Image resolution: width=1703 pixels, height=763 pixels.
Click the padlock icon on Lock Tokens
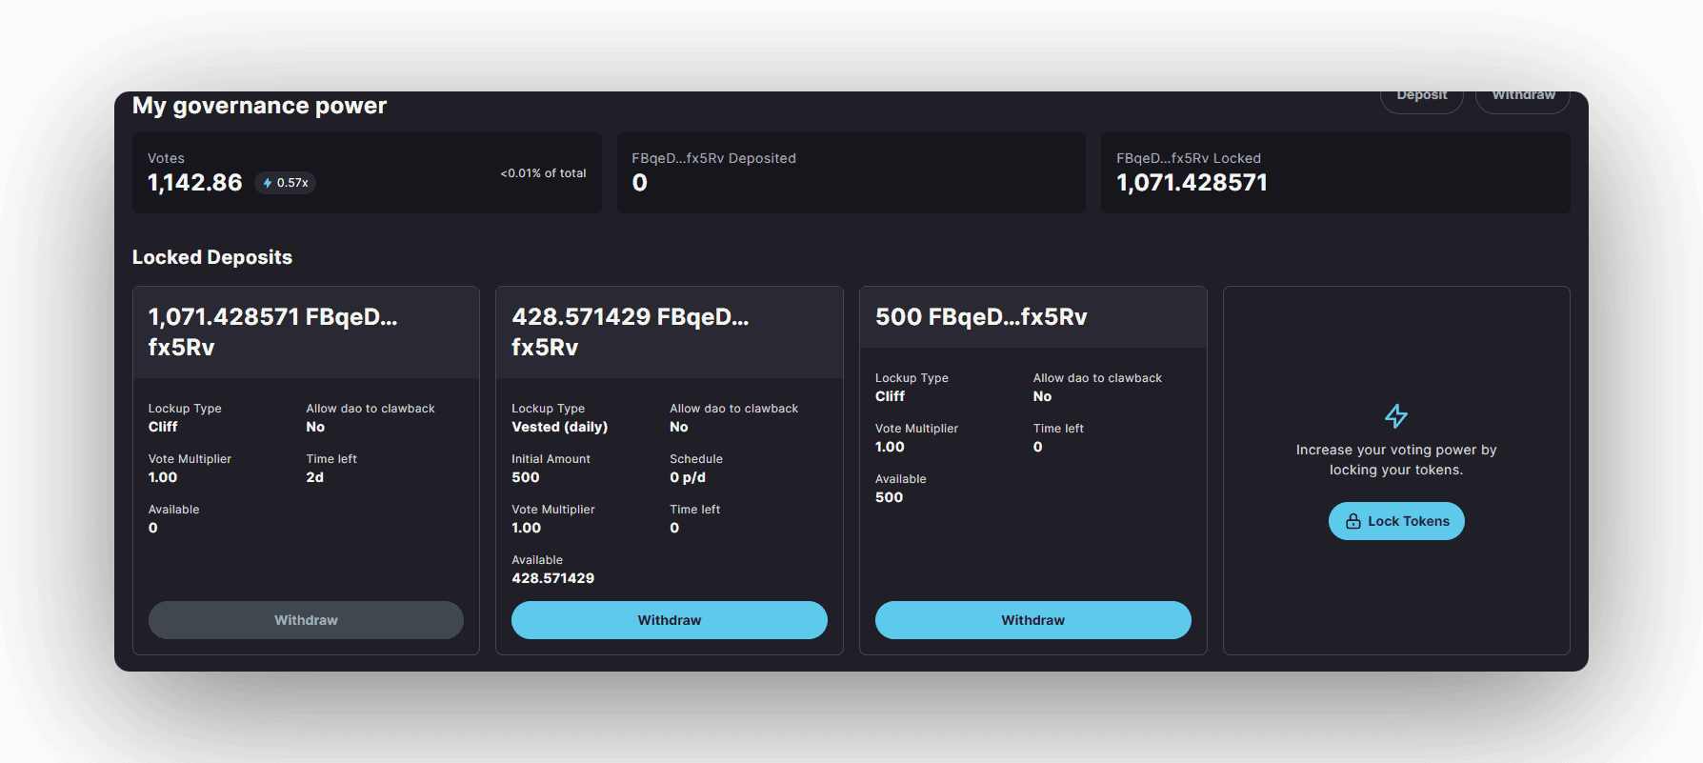[x=1352, y=521]
